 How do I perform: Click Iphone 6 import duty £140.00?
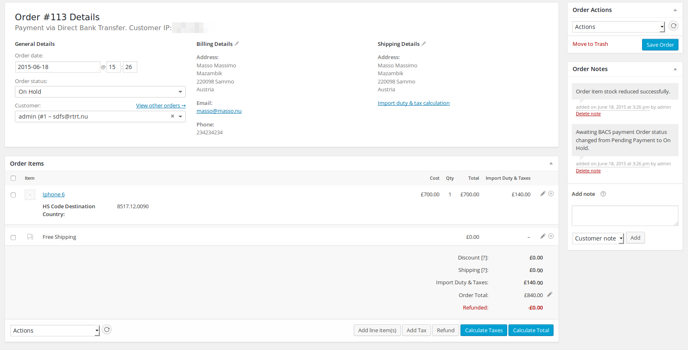click(x=521, y=195)
